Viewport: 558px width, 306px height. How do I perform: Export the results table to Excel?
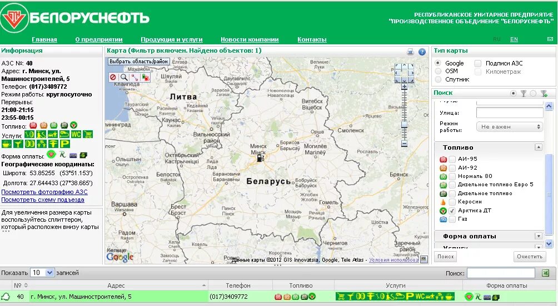(x=546, y=273)
